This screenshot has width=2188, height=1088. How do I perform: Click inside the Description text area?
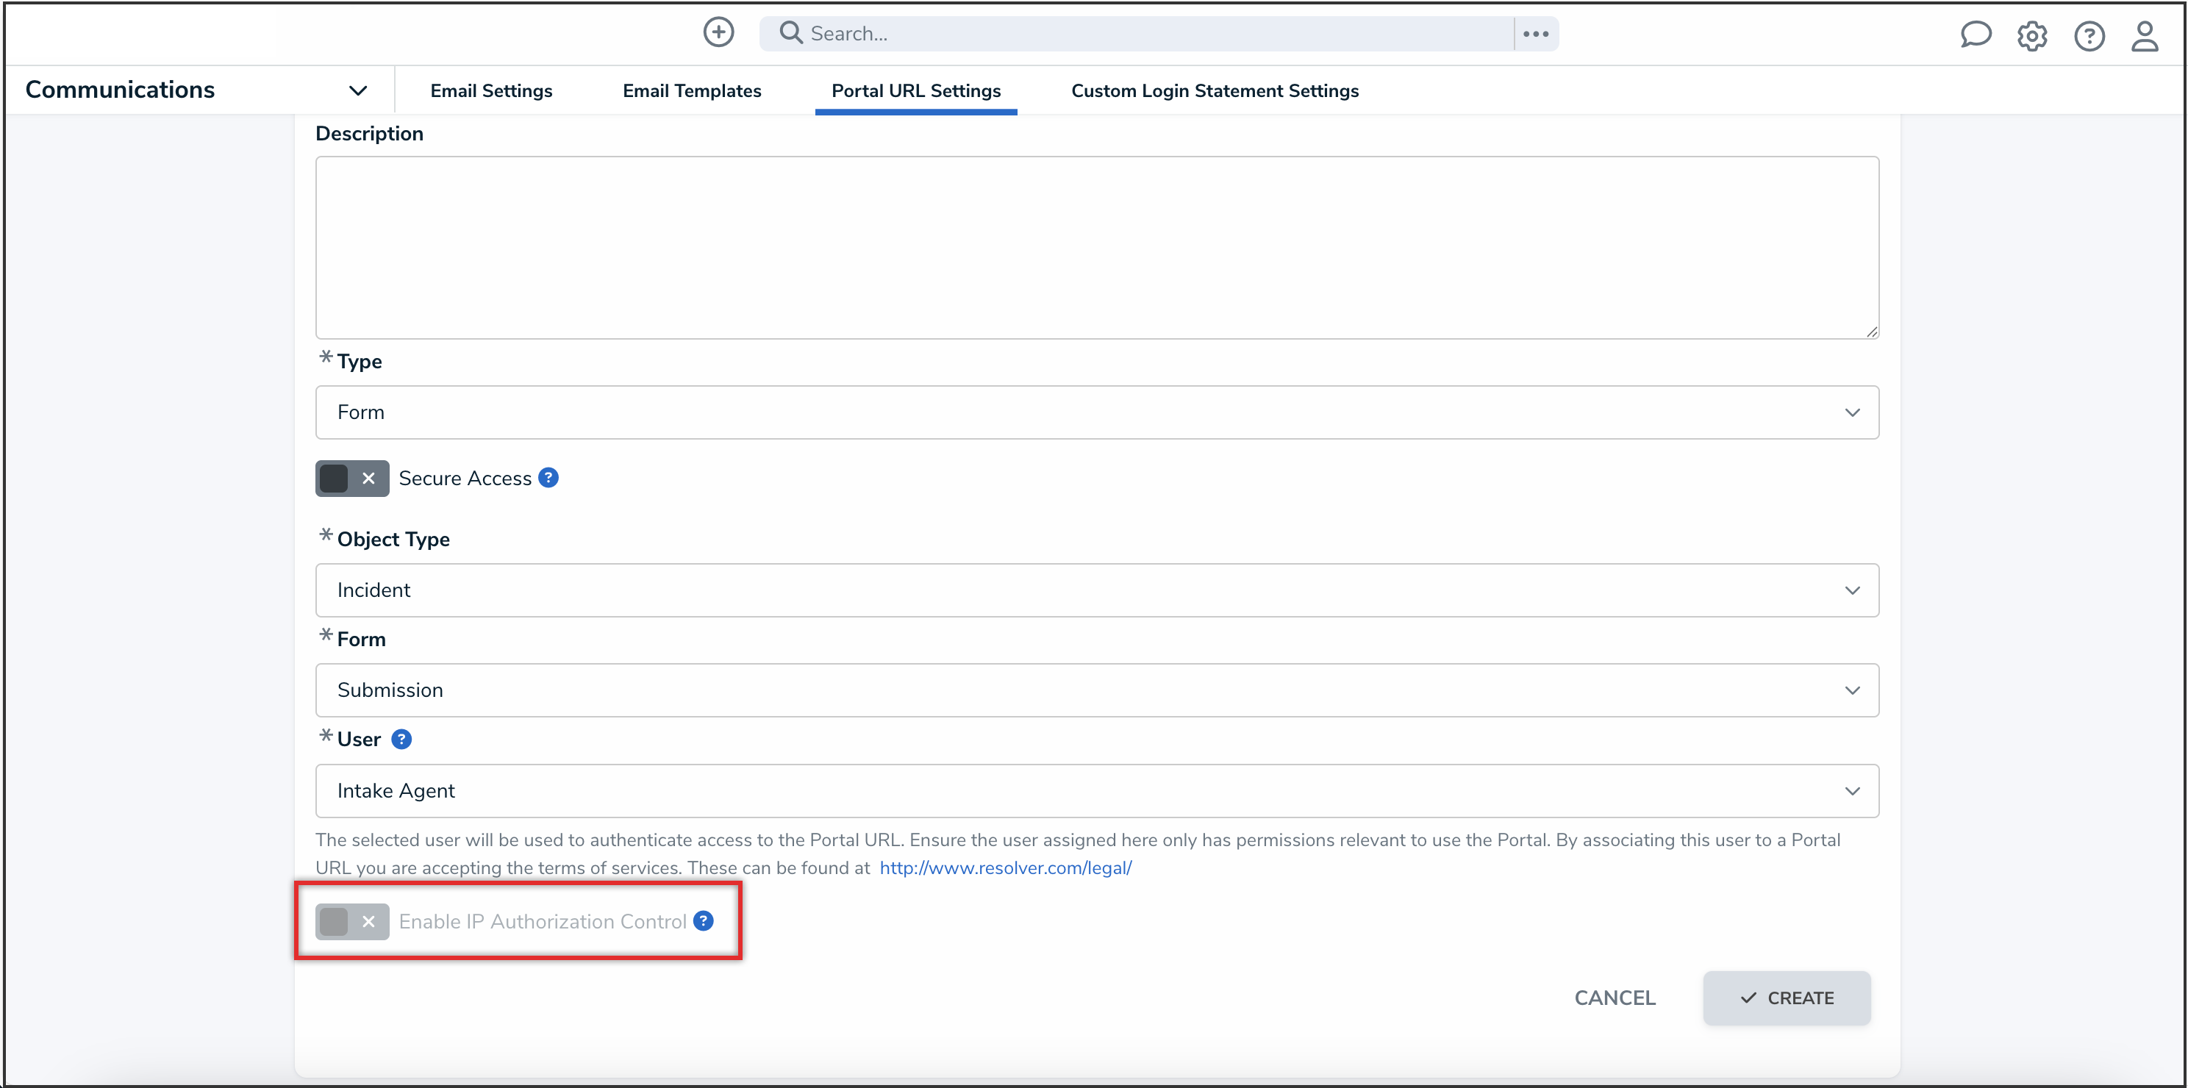coord(1095,246)
